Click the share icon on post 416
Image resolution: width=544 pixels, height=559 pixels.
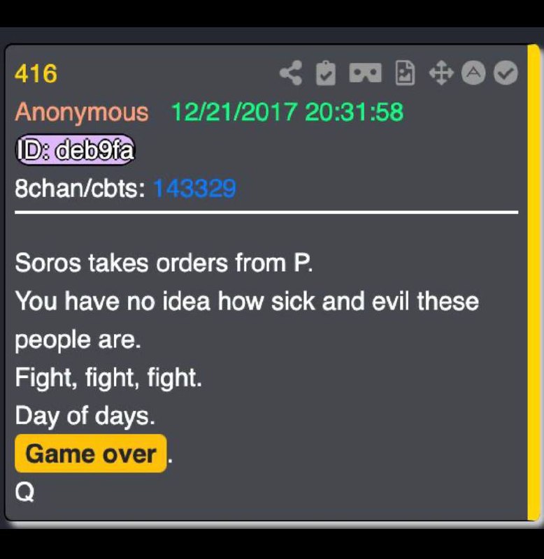click(291, 73)
